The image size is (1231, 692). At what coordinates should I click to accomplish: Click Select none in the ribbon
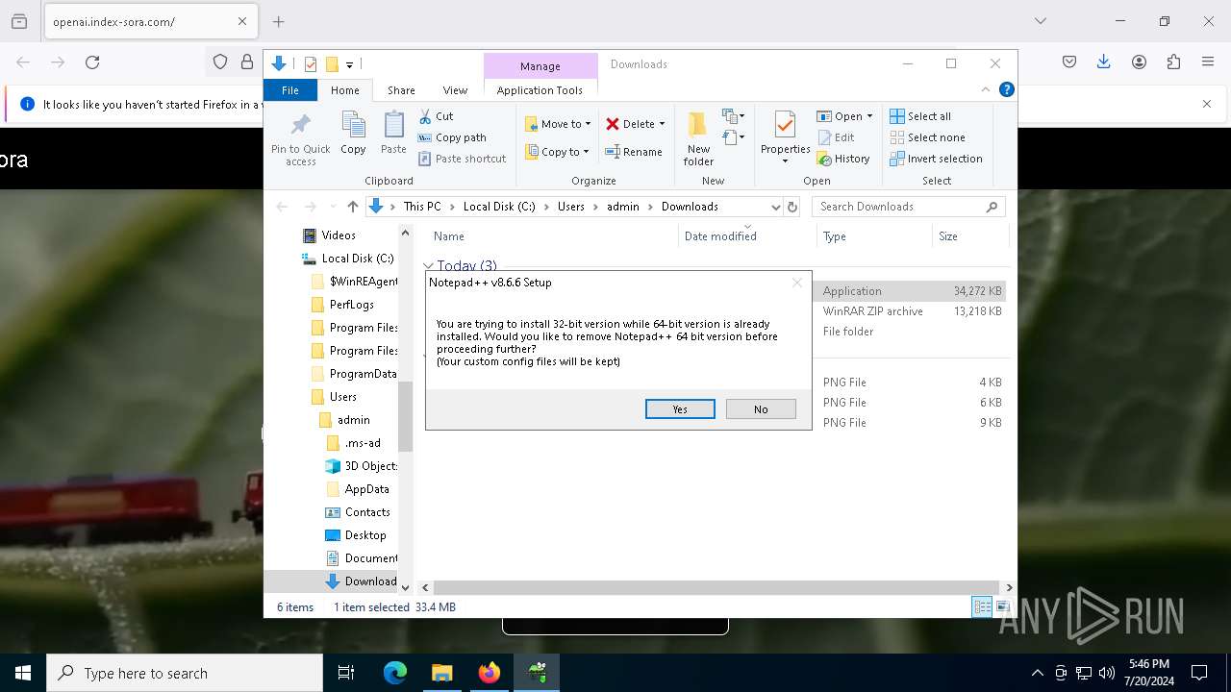tap(927, 137)
